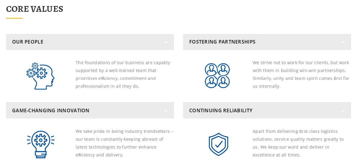The image size is (362, 161).
Task: Click the well-trained team description paragraph
Action: coord(123,74)
